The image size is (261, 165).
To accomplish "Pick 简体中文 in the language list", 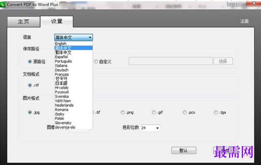I will [x=74, y=48].
